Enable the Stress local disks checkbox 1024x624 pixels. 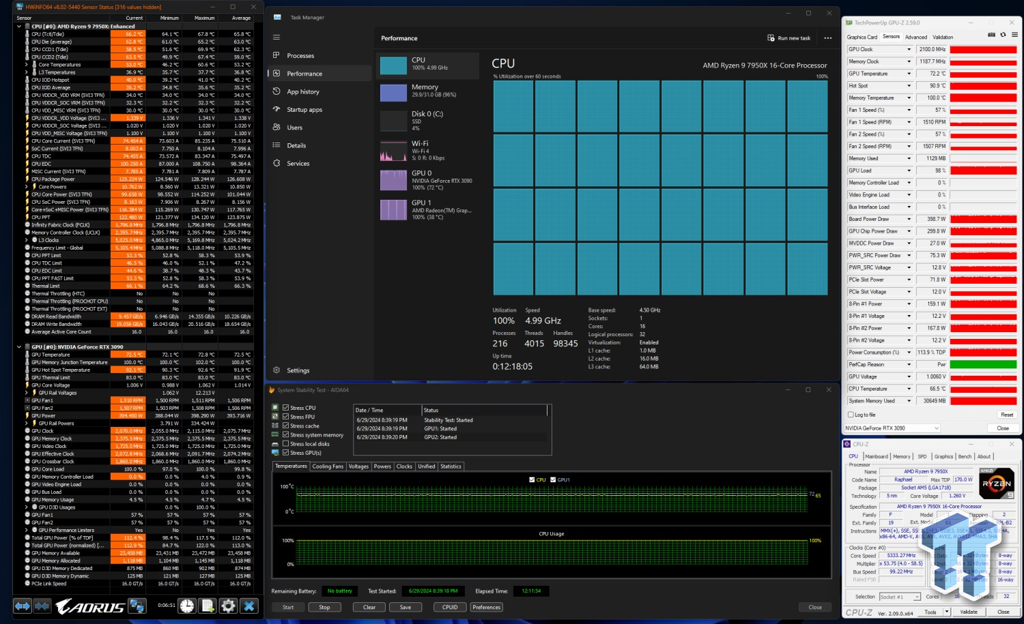point(286,444)
